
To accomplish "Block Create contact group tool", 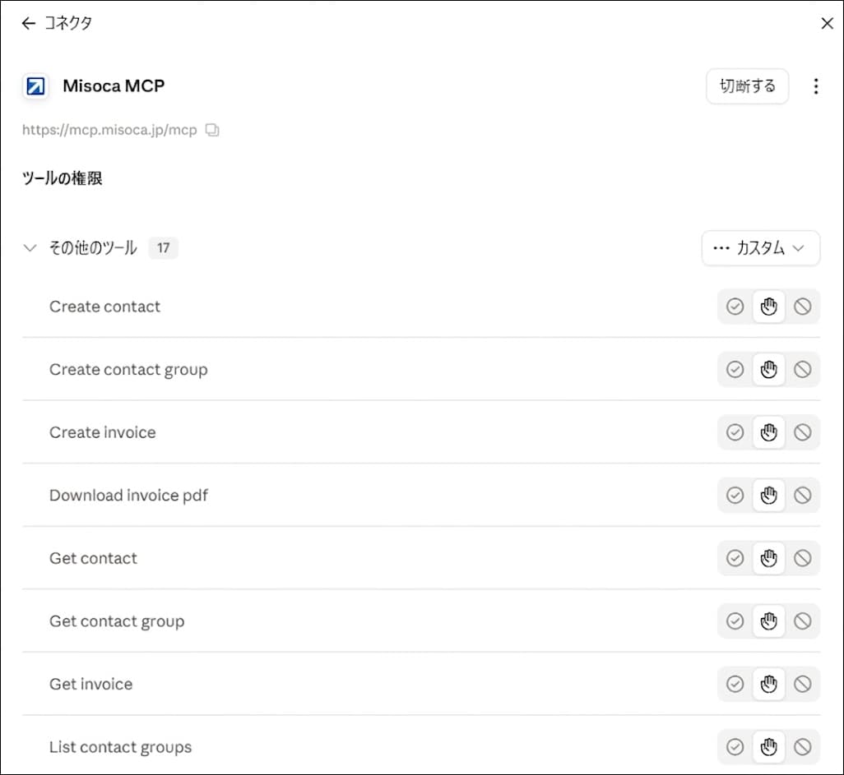I will 803,370.
